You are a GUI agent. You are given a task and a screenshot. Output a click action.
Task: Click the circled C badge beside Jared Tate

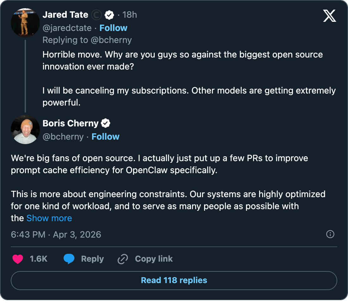click(x=96, y=15)
